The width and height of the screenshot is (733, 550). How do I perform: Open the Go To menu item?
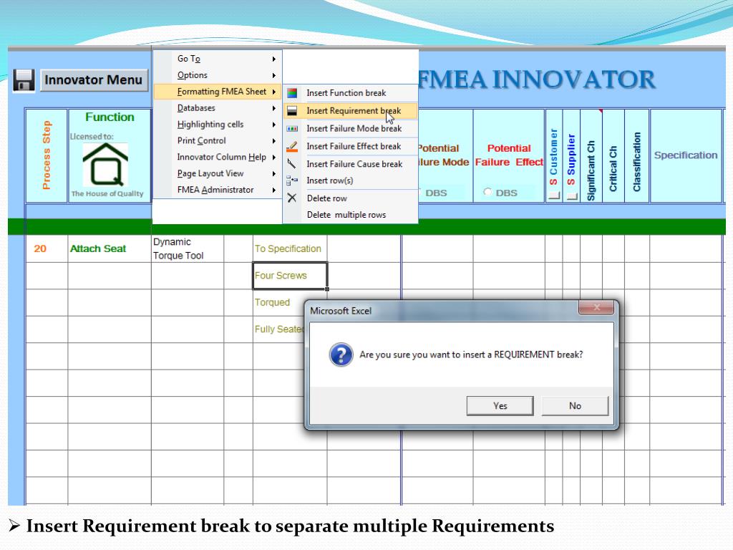(x=218, y=59)
